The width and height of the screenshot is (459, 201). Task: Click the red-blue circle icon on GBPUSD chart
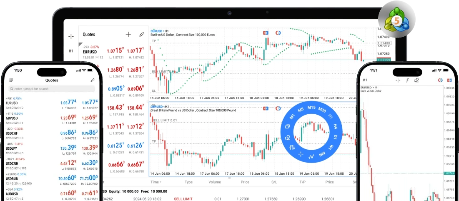coord(278,108)
